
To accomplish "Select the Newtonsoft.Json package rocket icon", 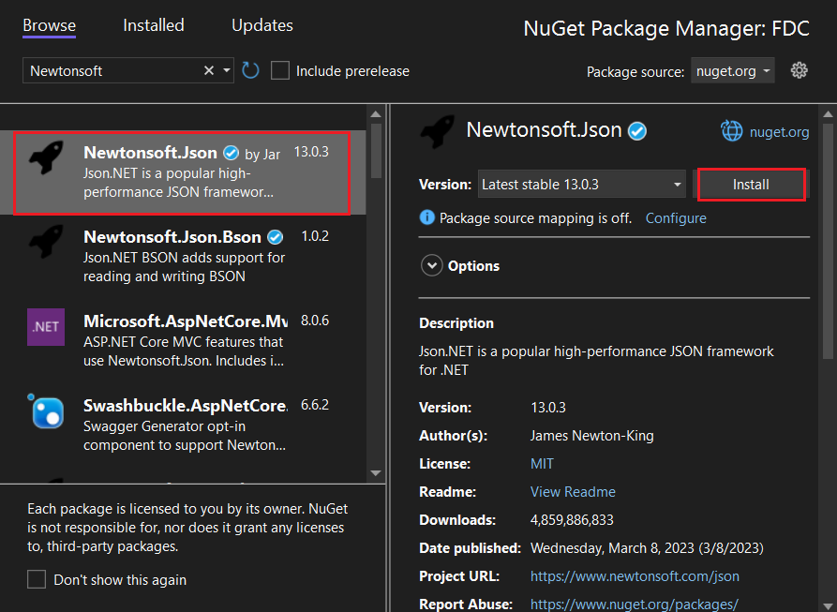I will coord(46,157).
